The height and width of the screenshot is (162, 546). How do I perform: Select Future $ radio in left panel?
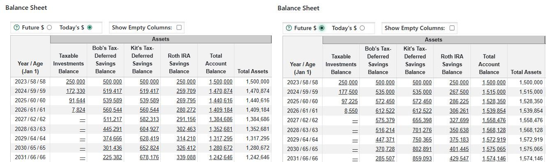point(49,27)
